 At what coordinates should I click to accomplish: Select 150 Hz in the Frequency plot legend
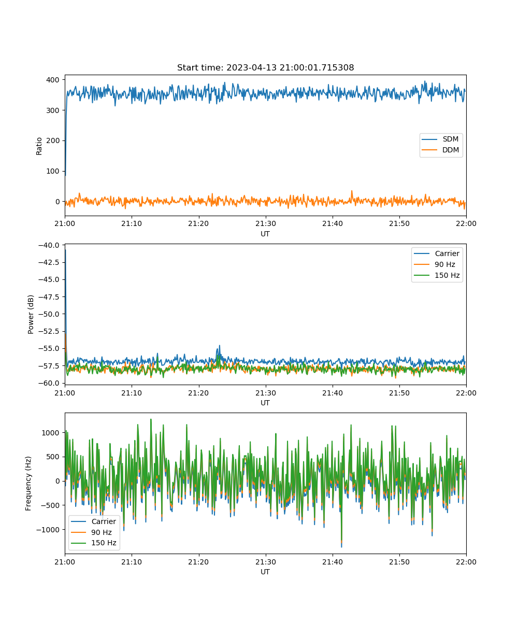104,543
